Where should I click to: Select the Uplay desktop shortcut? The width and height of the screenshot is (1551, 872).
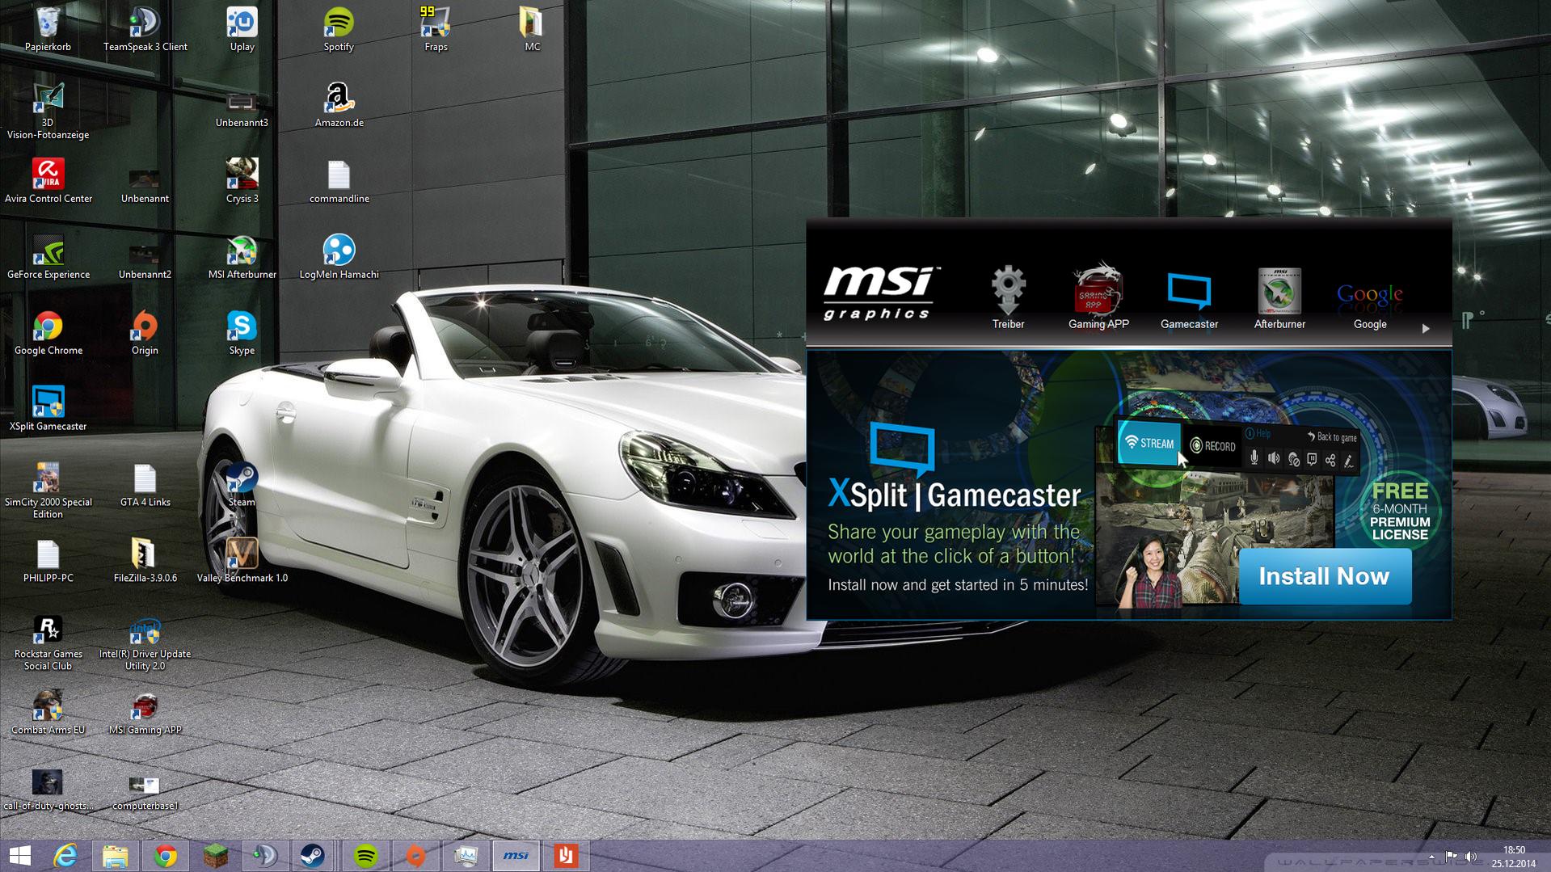[x=242, y=29]
